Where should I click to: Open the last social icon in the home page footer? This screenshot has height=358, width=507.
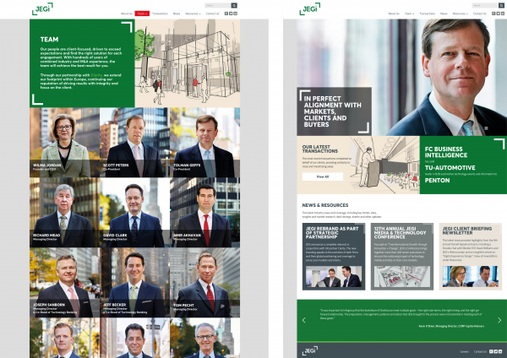coord(500,351)
